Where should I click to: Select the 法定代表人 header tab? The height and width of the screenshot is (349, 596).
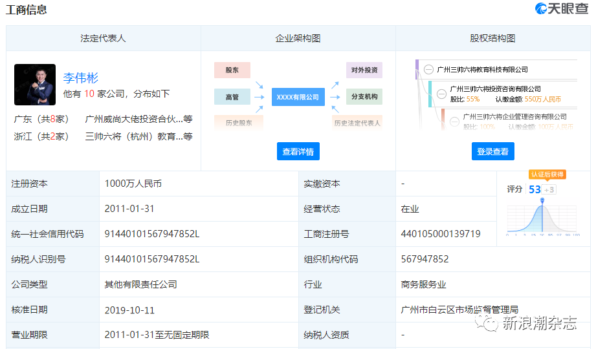click(103, 38)
